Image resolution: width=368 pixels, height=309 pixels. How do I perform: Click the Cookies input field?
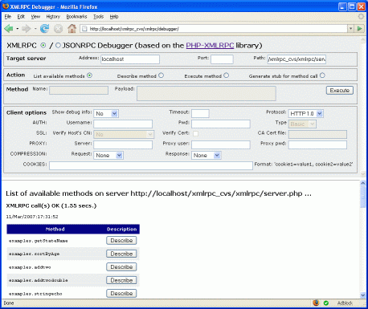[x=151, y=165]
